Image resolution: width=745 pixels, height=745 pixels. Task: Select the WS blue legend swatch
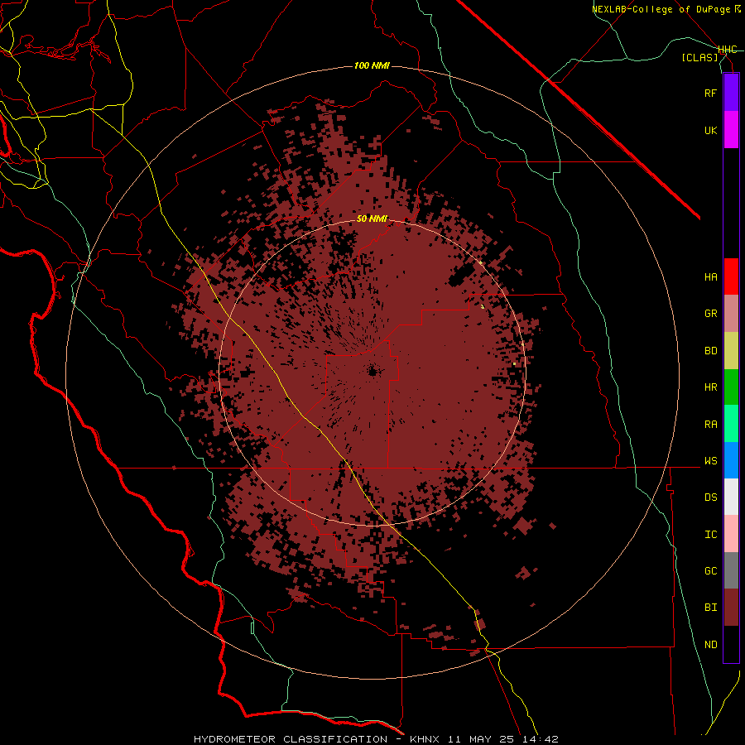731,460
